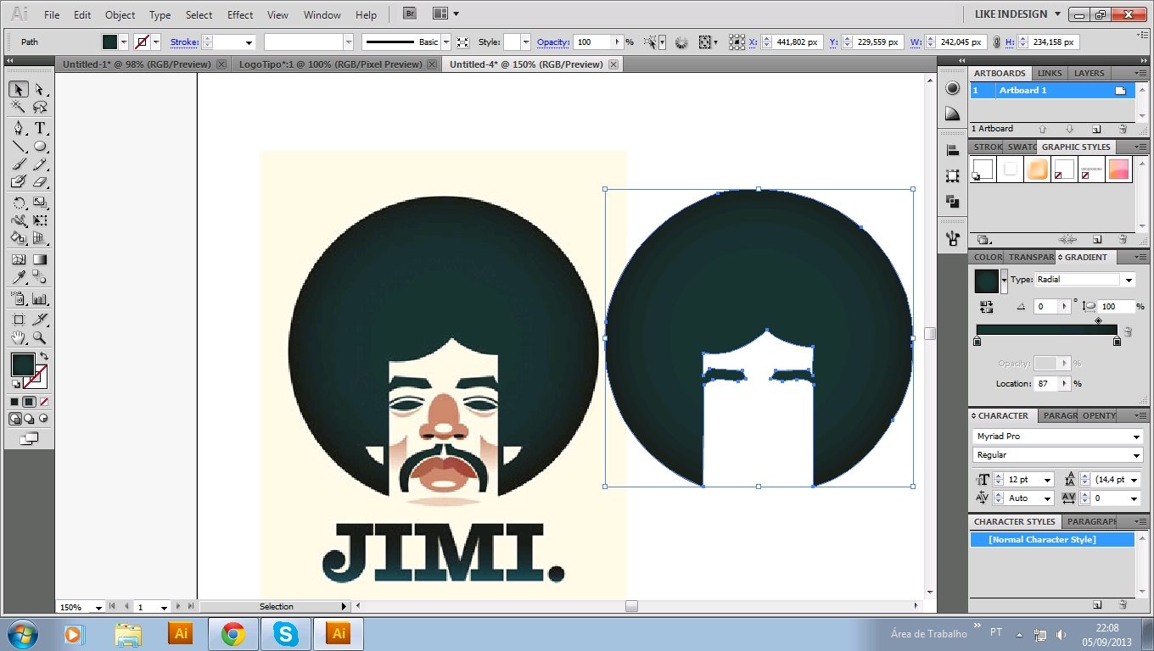Toggle Change Screen Mode button

[x=29, y=438]
